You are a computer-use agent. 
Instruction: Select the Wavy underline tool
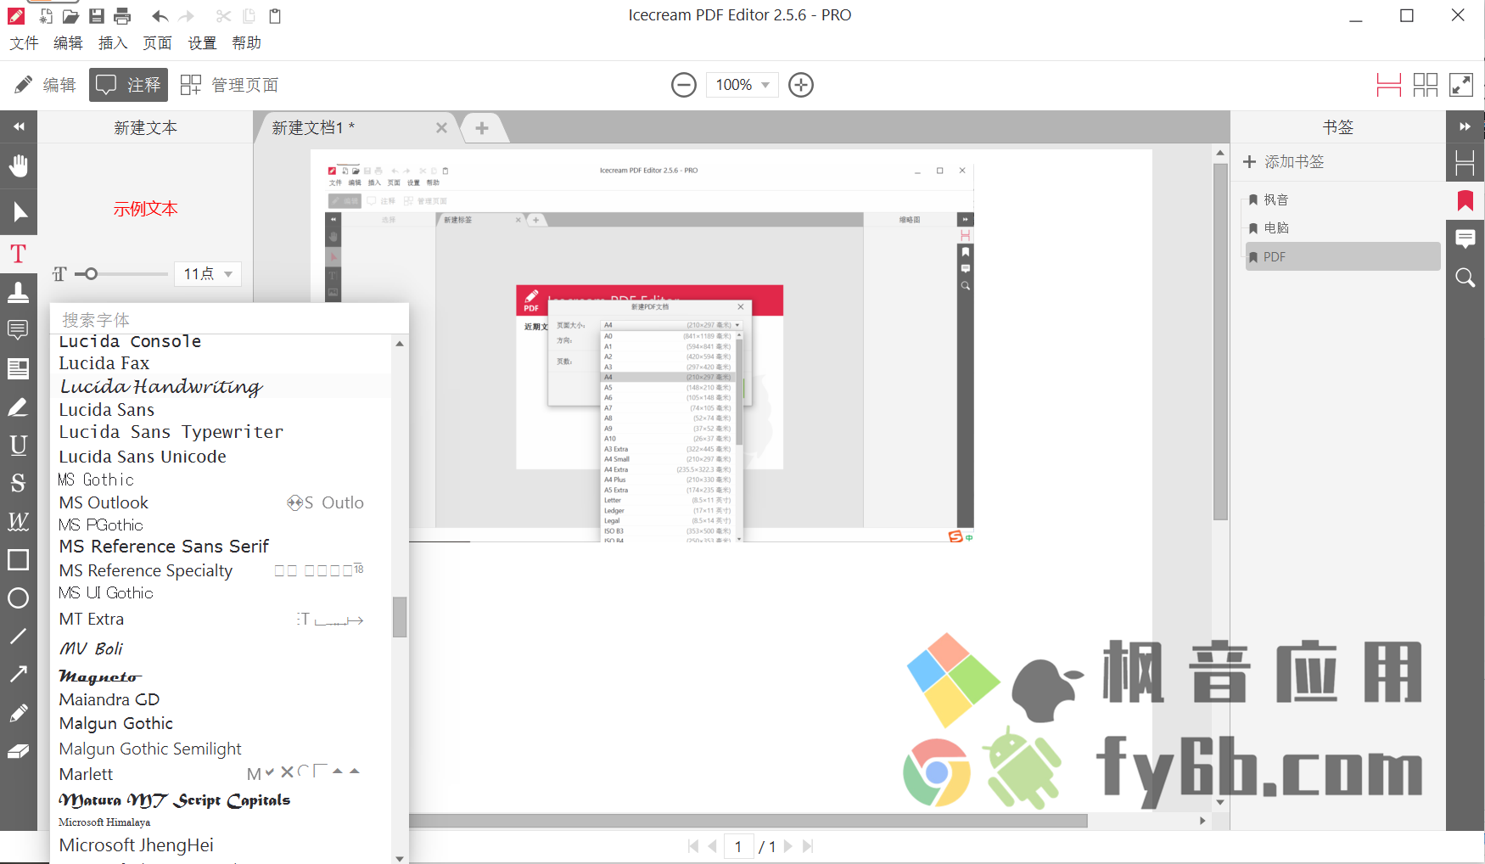(19, 521)
